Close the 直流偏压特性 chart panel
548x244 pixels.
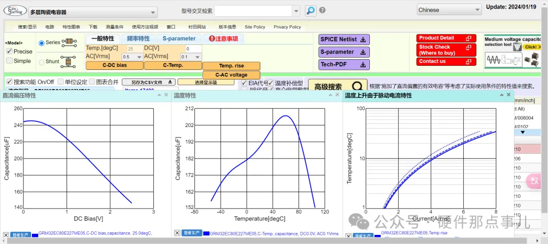[x=166, y=95]
